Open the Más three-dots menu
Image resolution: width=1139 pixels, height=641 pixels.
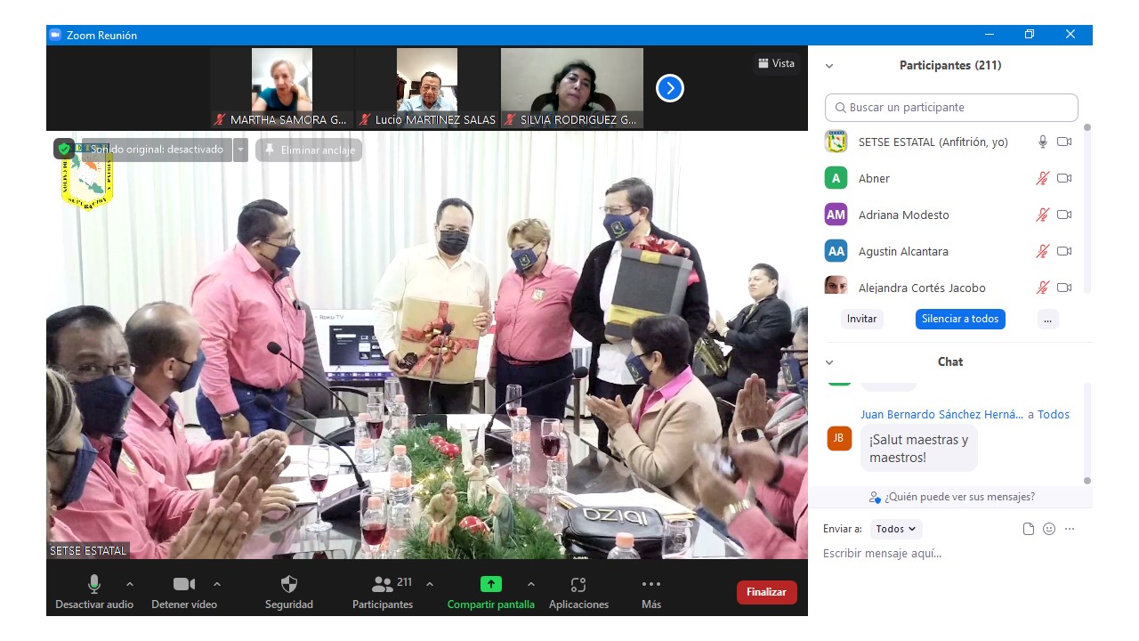tap(651, 585)
